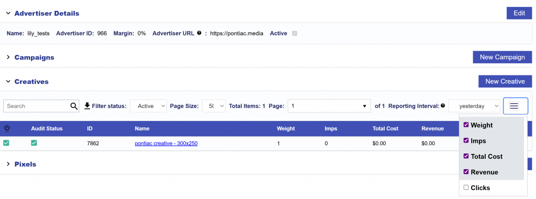Open the Page number dropdown

coord(329,106)
